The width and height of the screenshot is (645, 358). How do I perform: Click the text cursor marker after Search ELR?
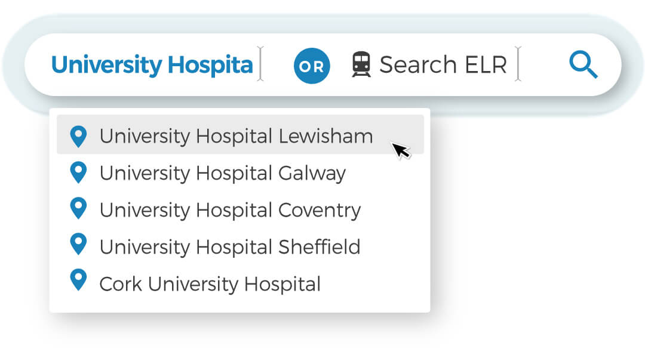click(518, 64)
